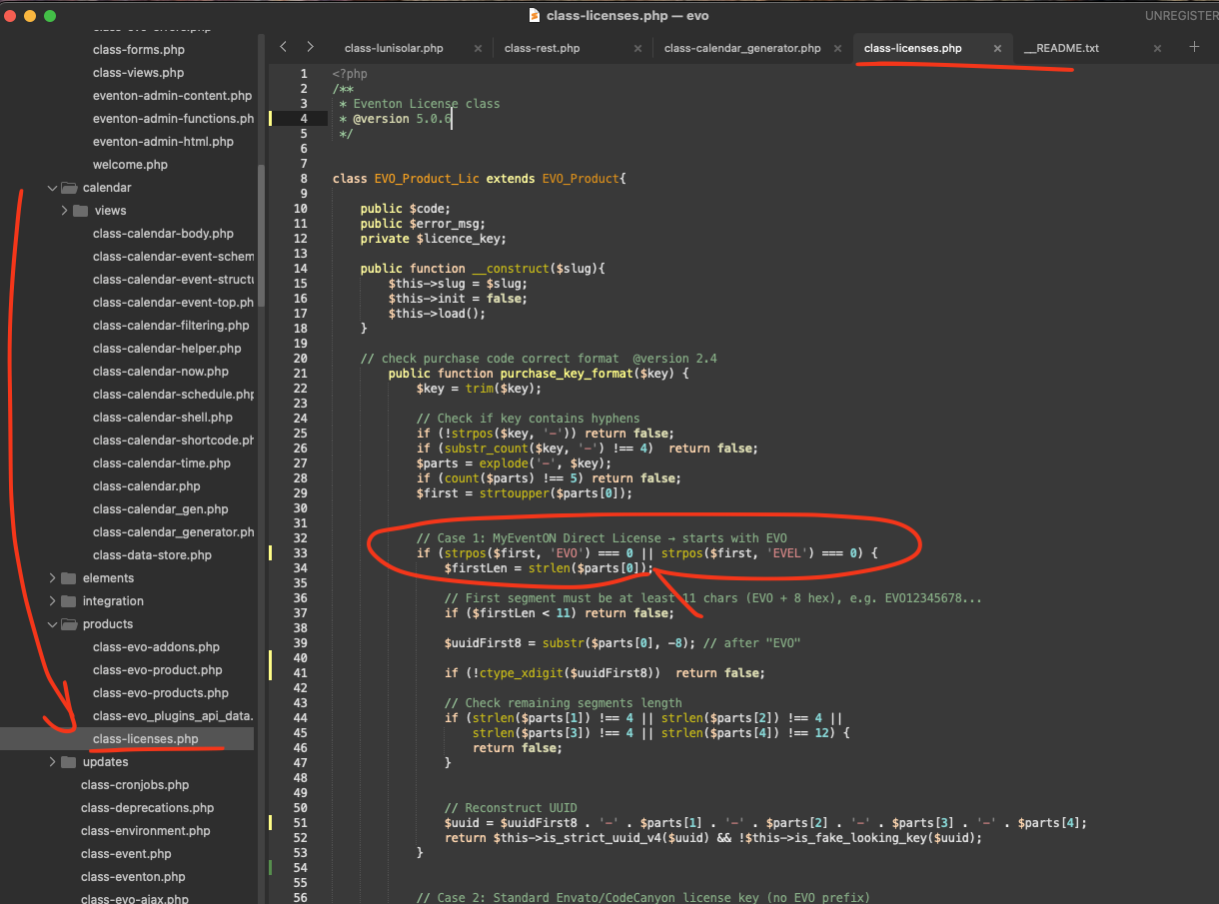The height and width of the screenshot is (904, 1219).
Task: Open class-evo-addons.php from the sidebar
Action: click(156, 647)
